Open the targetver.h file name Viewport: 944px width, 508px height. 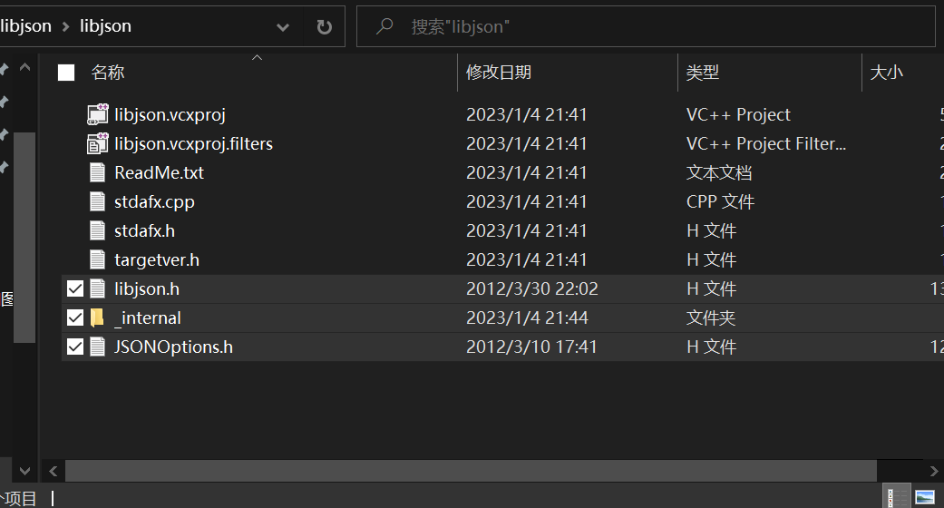coord(157,260)
